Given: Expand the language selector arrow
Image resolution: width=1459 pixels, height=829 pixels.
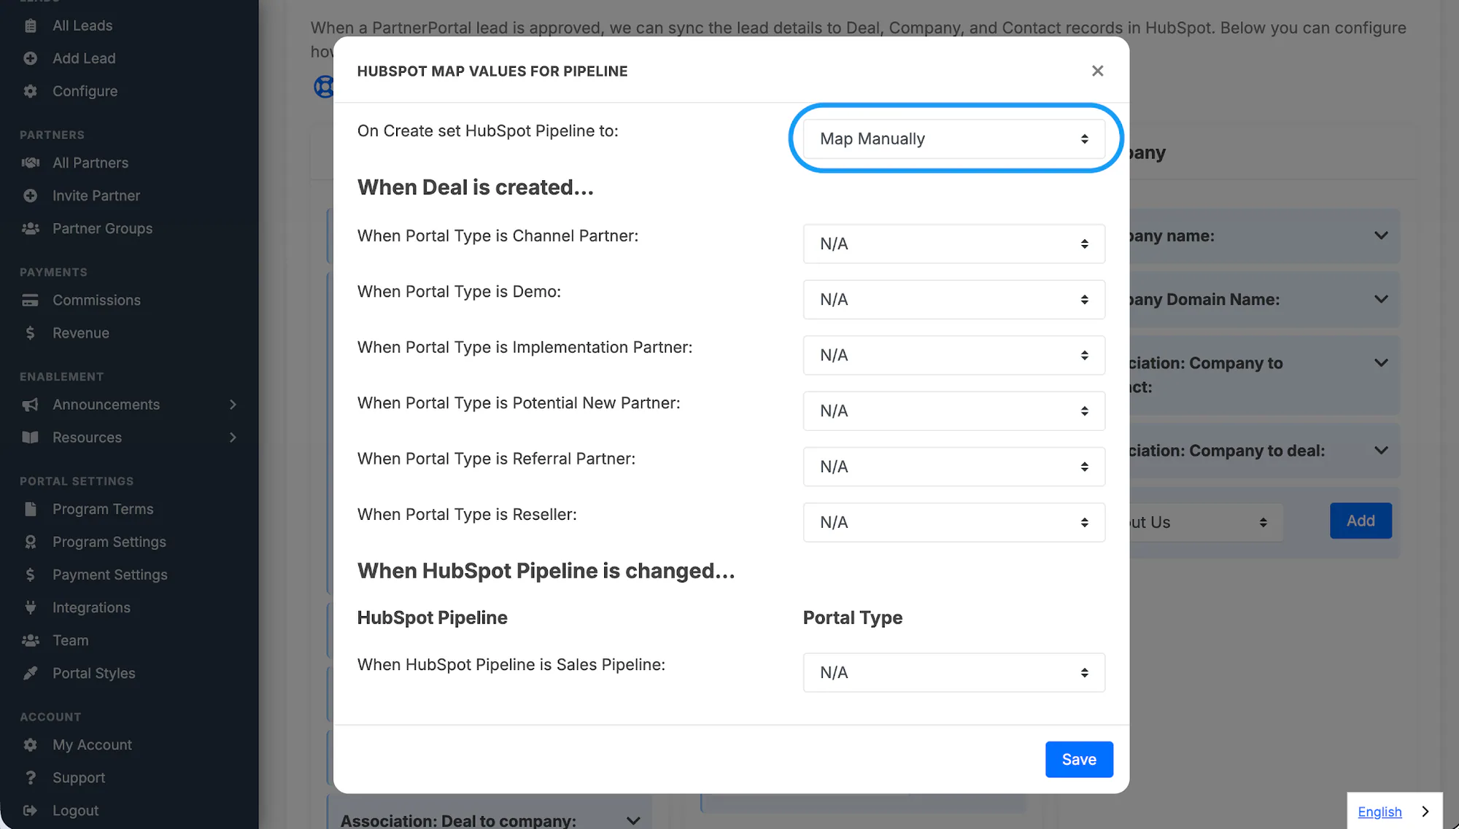Looking at the screenshot, I should click(1425, 812).
